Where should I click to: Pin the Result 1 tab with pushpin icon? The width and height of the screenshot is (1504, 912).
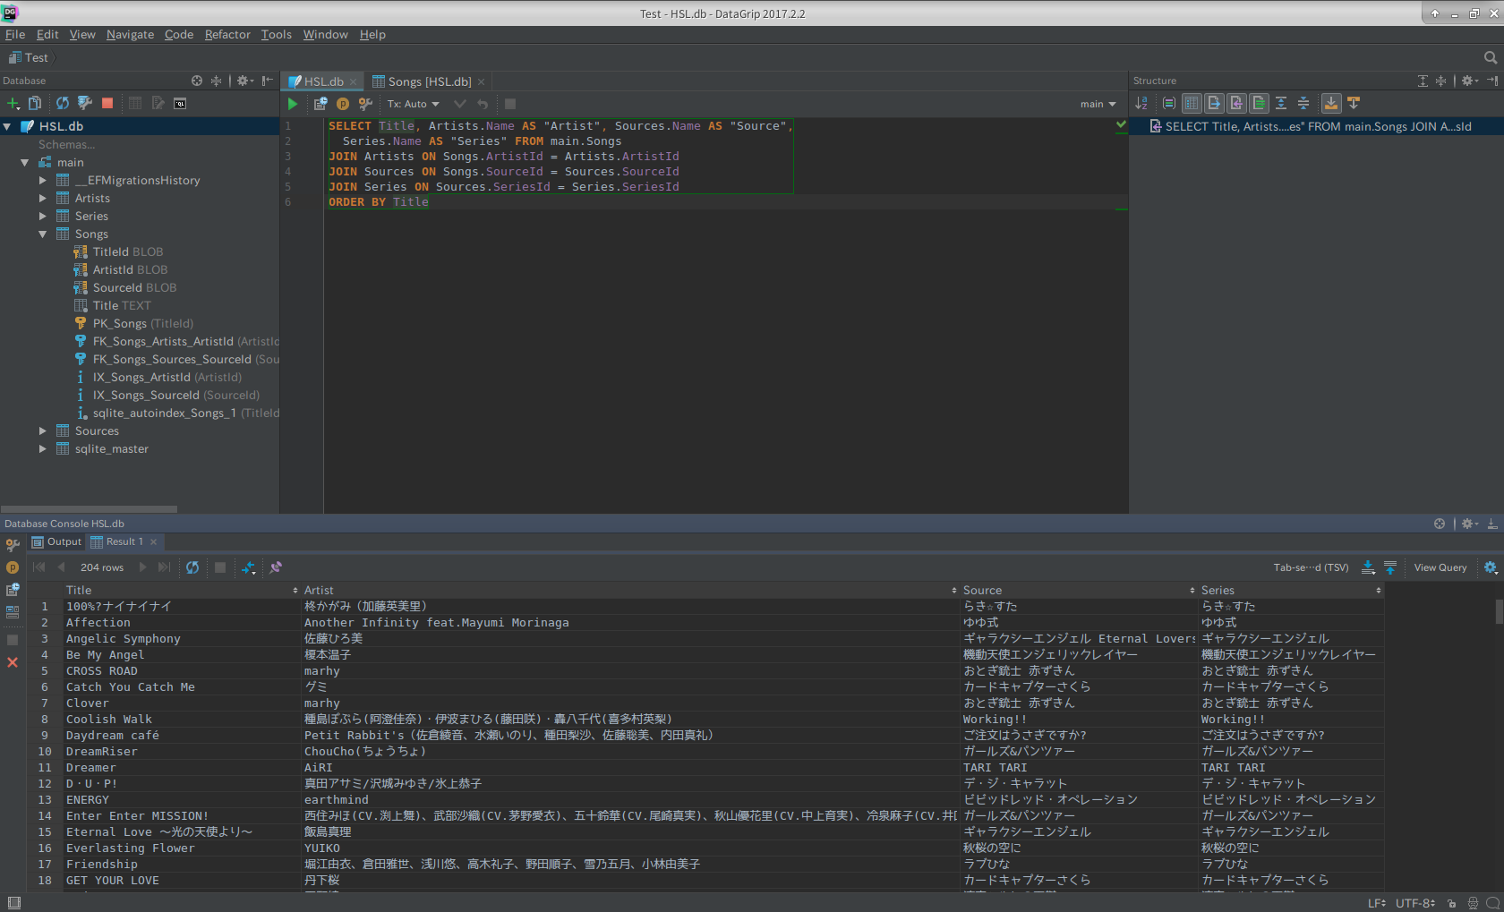click(276, 567)
